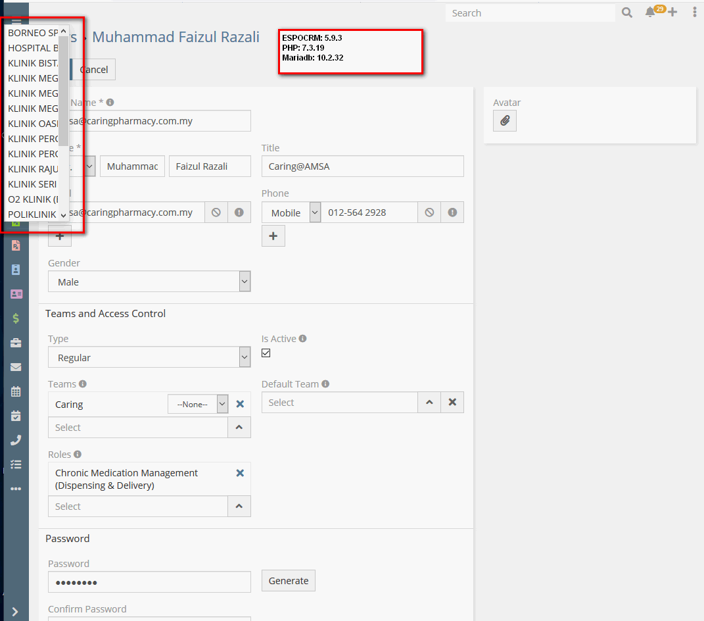Click the Generate password button
The image size is (704, 621).
[289, 581]
